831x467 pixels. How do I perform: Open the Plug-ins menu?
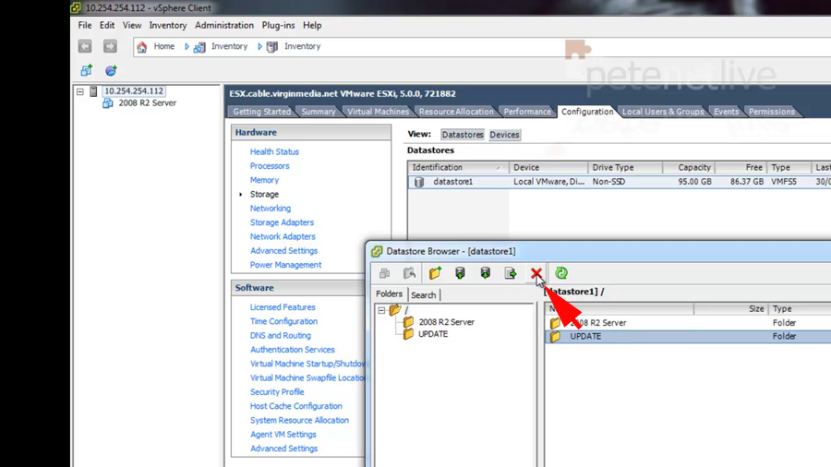click(x=278, y=26)
